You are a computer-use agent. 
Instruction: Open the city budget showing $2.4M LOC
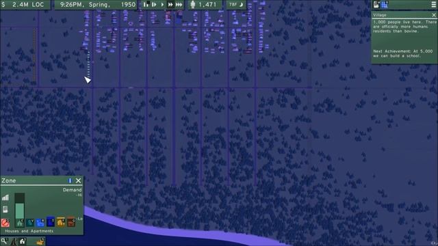pos(25,5)
